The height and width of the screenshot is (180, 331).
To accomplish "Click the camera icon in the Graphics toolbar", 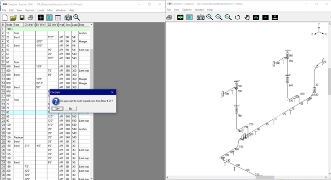I will pos(200,17).
